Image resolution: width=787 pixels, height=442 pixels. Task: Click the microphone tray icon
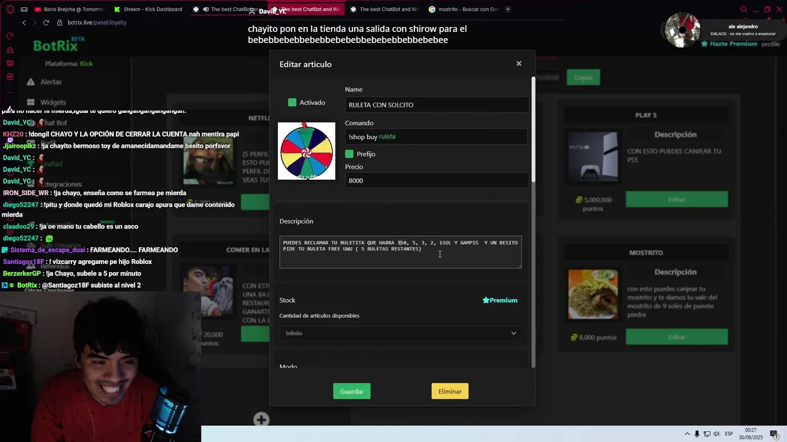click(x=697, y=434)
